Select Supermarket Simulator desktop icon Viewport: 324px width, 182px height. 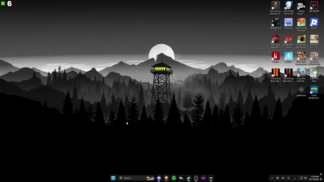[301, 25]
